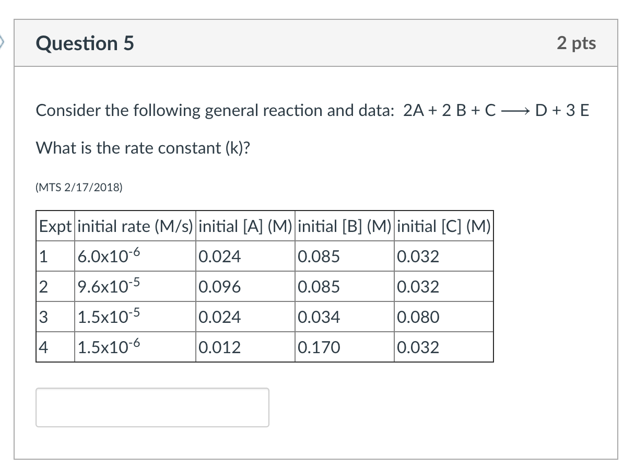Click the 2 pts label

tap(576, 43)
